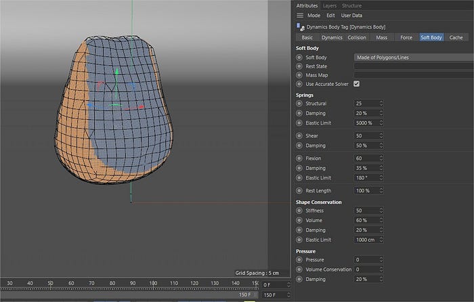This screenshot has width=474, height=302.
Task: Open the User Data menu
Action: pos(351,16)
